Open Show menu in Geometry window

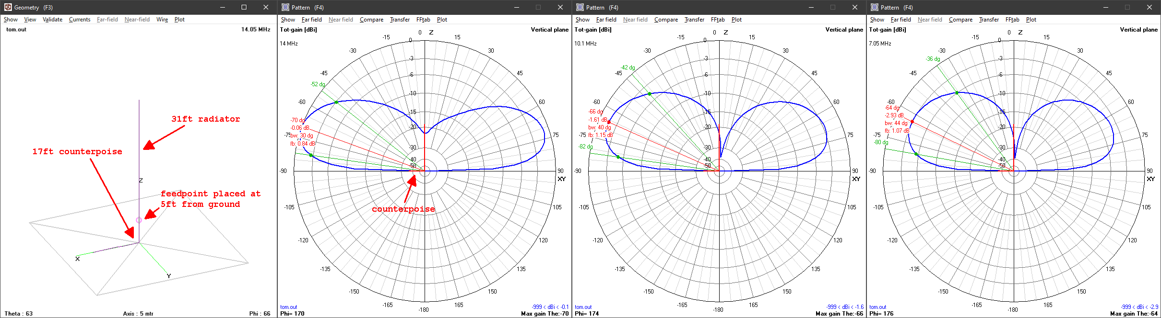click(11, 20)
